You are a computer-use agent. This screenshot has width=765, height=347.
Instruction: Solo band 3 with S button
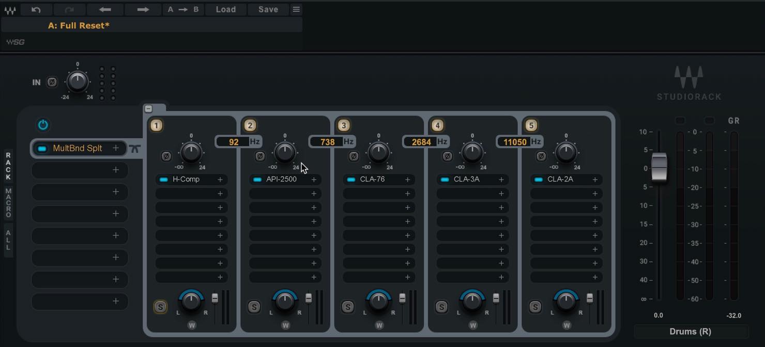(x=347, y=307)
